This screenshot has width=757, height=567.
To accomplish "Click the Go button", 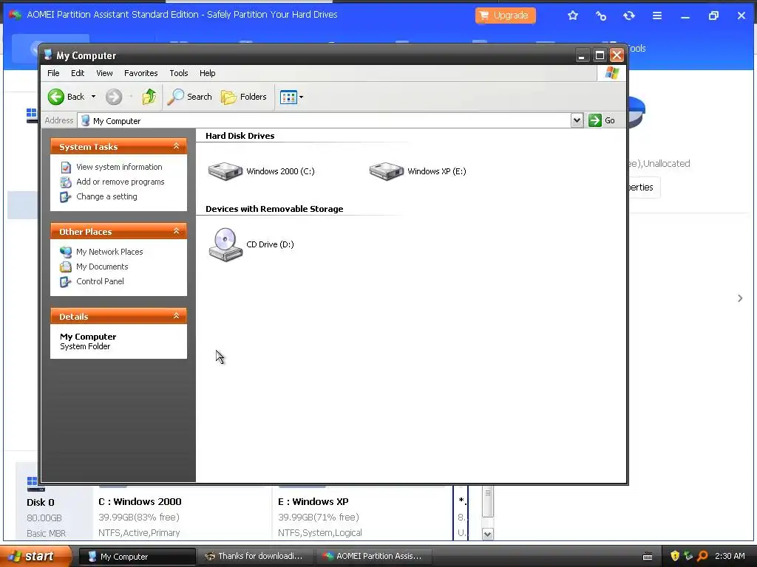I will point(602,120).
